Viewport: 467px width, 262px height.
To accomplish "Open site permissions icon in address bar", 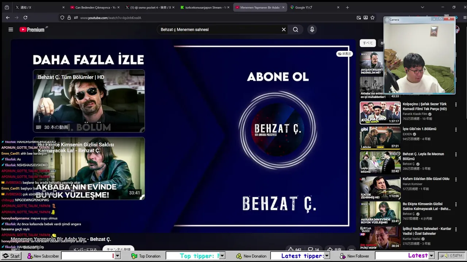I will pyautogui.click(x=76, y=17).
